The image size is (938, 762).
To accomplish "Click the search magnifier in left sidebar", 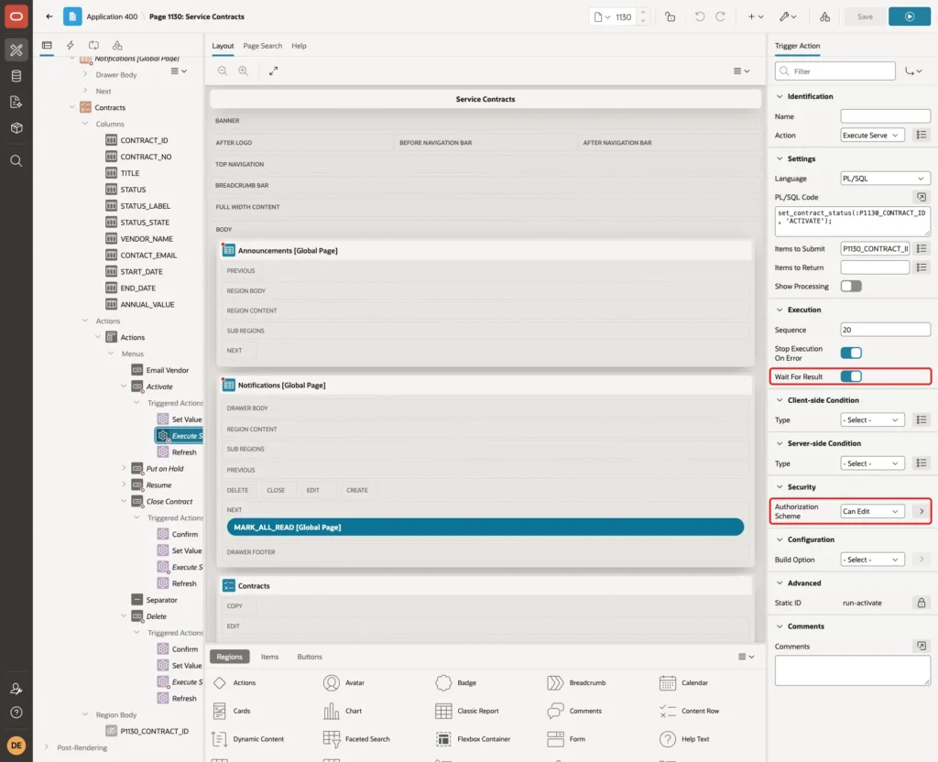I will (x=16, y=161).
